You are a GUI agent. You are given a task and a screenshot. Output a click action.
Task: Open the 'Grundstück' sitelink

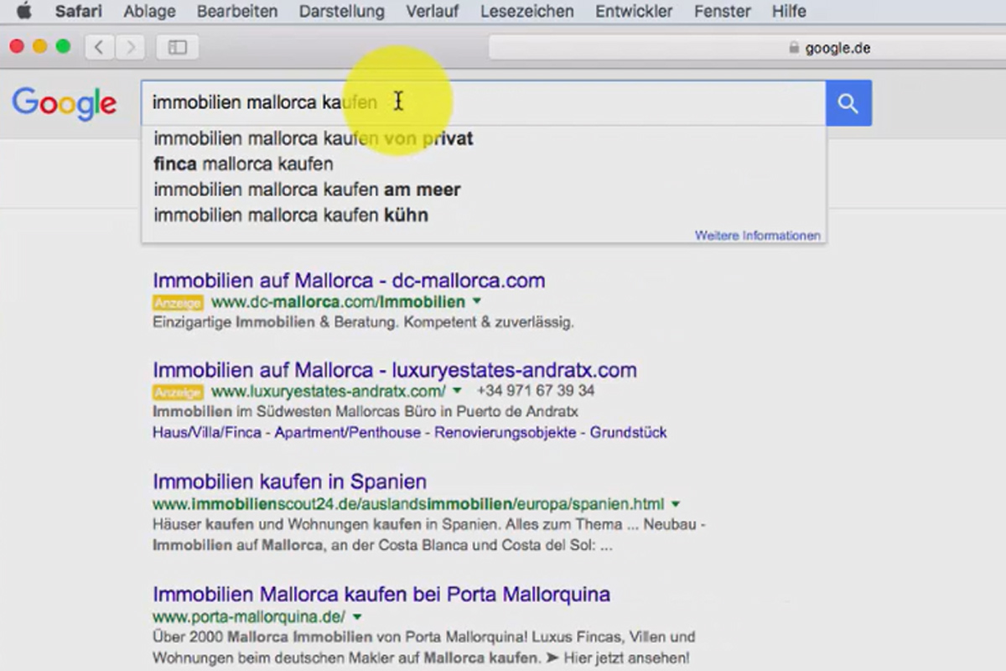click(629, 433)
